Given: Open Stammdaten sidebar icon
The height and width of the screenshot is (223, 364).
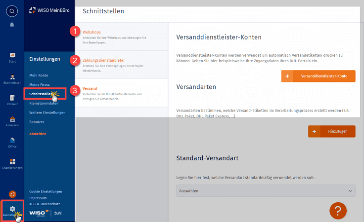Looking at the screenshot, I should tap(12, 79).
